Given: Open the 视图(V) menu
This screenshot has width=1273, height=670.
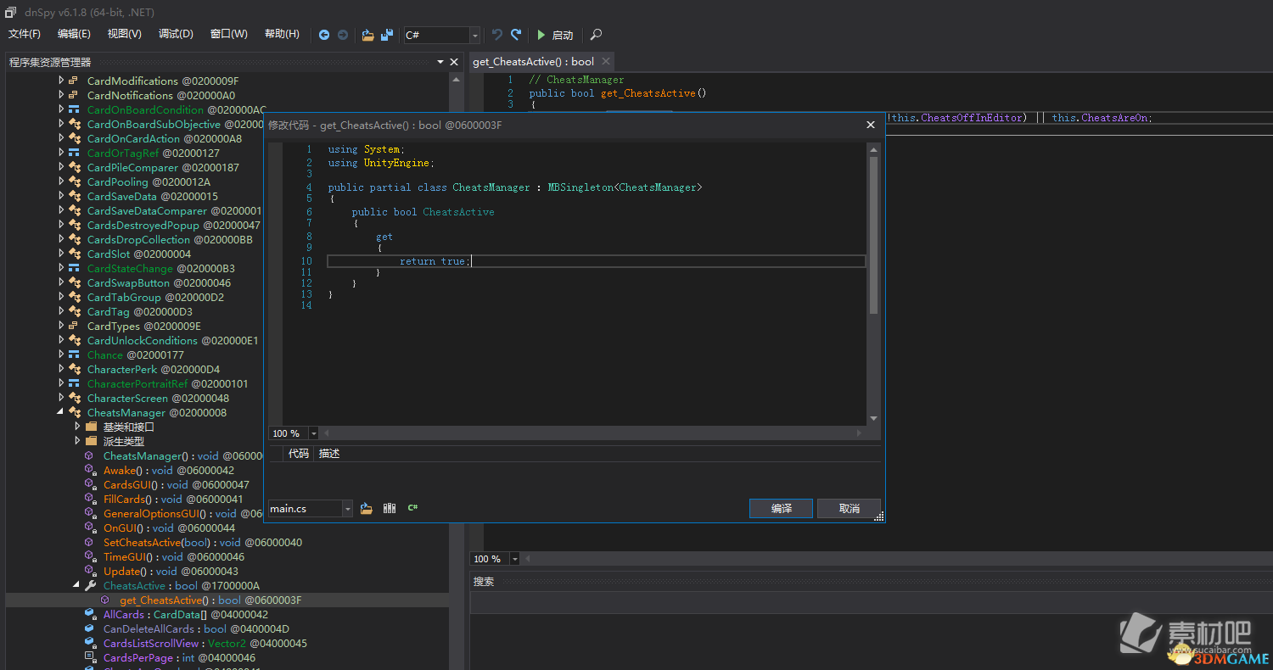Looking at the screenshot, I should coord(125,34).
